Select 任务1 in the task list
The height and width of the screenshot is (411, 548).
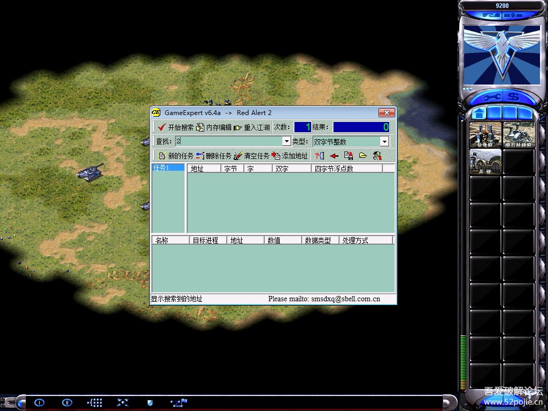(x=168, y=168)
